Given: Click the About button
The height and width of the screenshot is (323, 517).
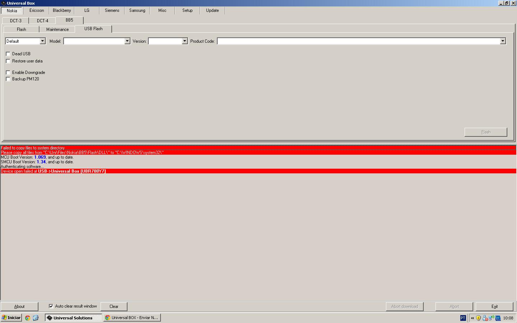Looking at the screenshot, I should (x=19, y=306).
